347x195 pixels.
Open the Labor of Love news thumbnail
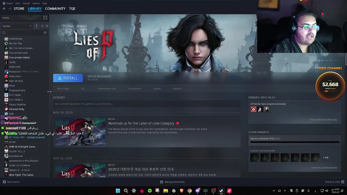[x=81, y=131]
